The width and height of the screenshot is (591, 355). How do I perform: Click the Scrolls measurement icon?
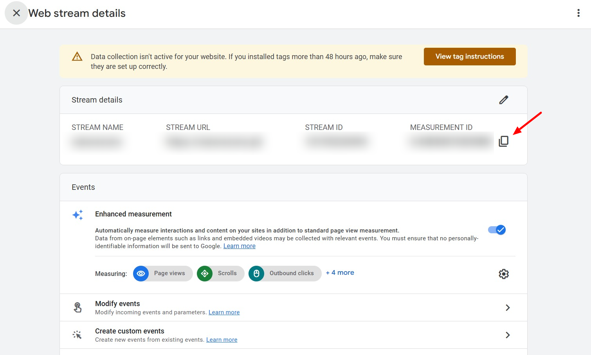[204, 274]
